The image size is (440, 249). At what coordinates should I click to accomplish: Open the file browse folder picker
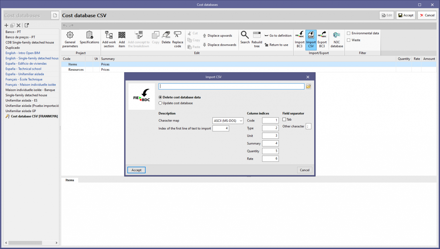[x=308, y=86]
